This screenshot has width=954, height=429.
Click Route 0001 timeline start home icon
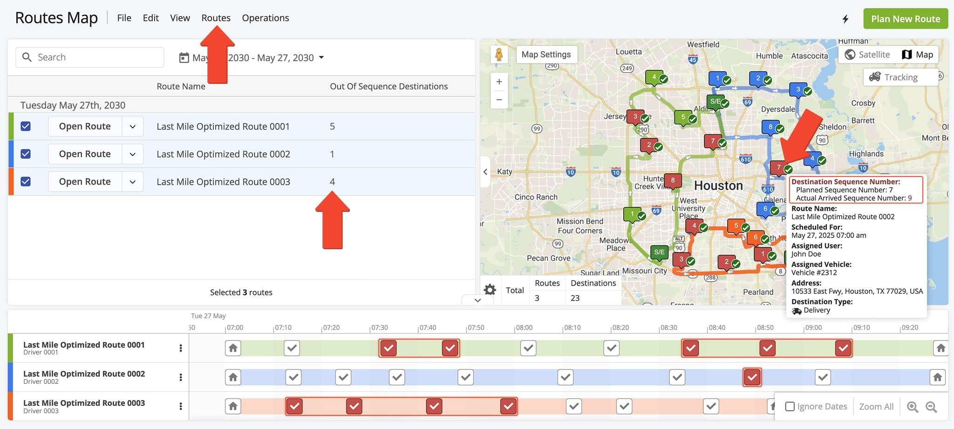pos(233,348)
